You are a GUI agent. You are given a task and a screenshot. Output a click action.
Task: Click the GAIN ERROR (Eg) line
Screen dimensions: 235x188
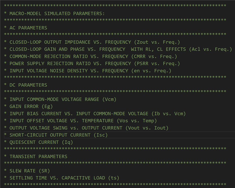[x=28, y=106]
